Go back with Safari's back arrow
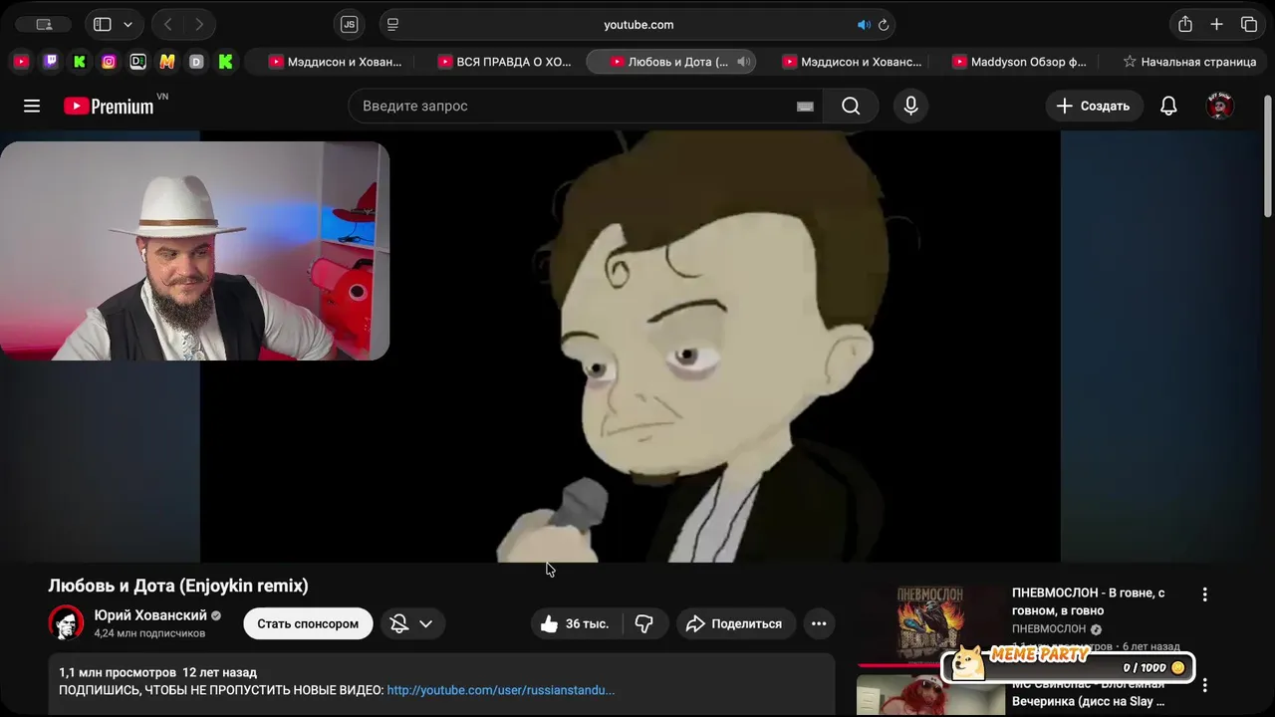Image resolution: width=1275 pixels, height=717 pixels. click(168, 25)
